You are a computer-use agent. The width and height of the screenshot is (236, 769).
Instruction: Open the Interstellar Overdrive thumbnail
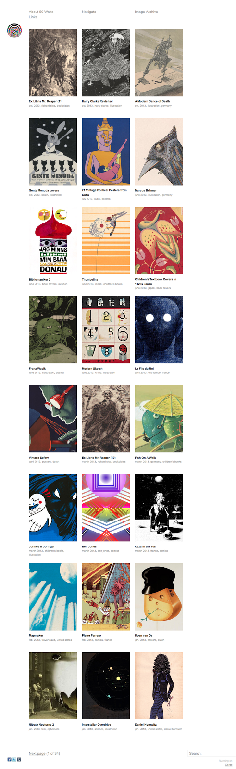click(x=106, y=685)
